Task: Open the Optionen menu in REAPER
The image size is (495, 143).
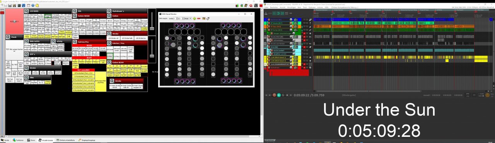Action: 312,7
